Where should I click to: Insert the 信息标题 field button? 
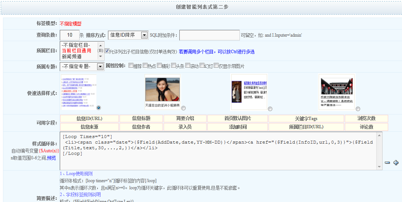141,119
